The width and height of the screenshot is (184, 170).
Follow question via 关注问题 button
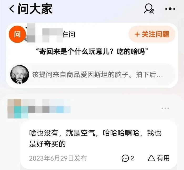point(152,34)
